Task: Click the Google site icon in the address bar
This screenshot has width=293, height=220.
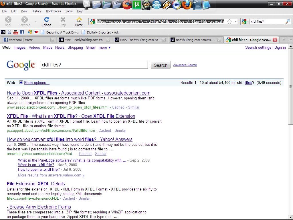Action: (92, 21)
